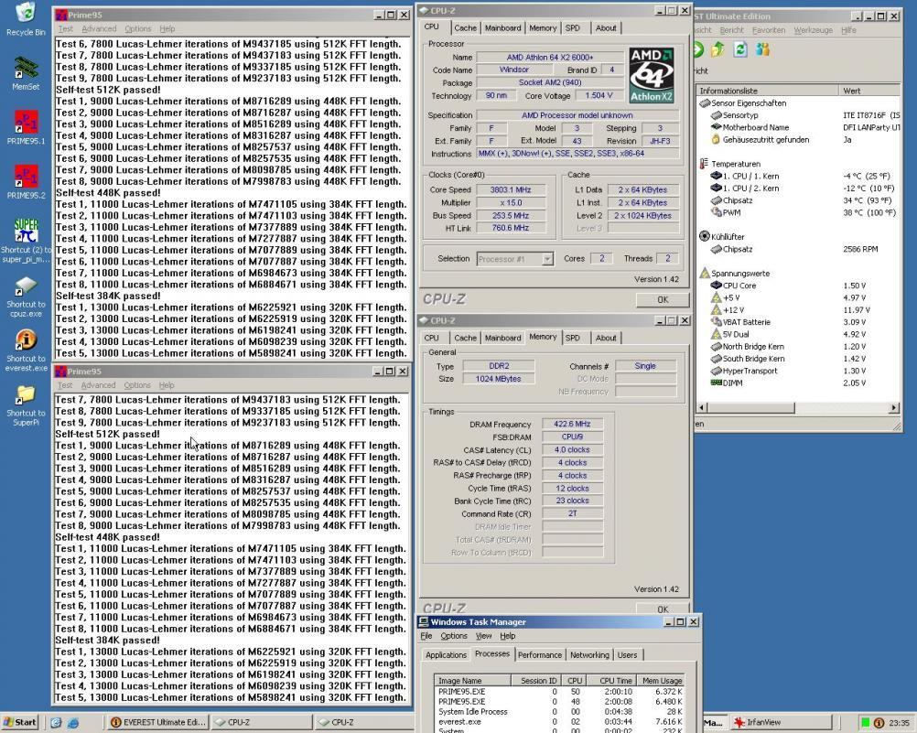Image resolution: width=917 pixels, height=733 pixels.
Task: Click OK in the upper CPU-Z window
Action: (x=662, y=299)
